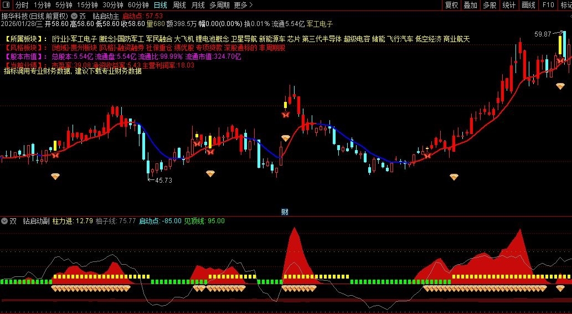Open the 画线 drawing tools
Screen dimensions: 572x314
[x=529, y=5]
